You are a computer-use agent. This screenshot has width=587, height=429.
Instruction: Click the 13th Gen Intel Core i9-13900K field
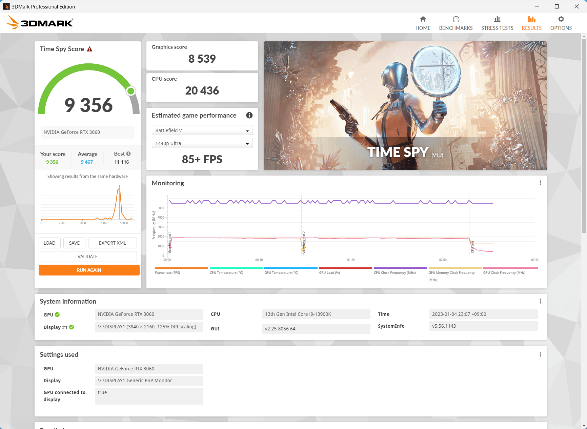click(x=316, y=314)
